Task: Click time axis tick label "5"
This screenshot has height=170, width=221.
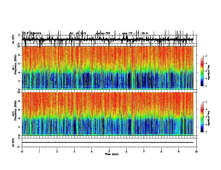Action: point(109,152)
